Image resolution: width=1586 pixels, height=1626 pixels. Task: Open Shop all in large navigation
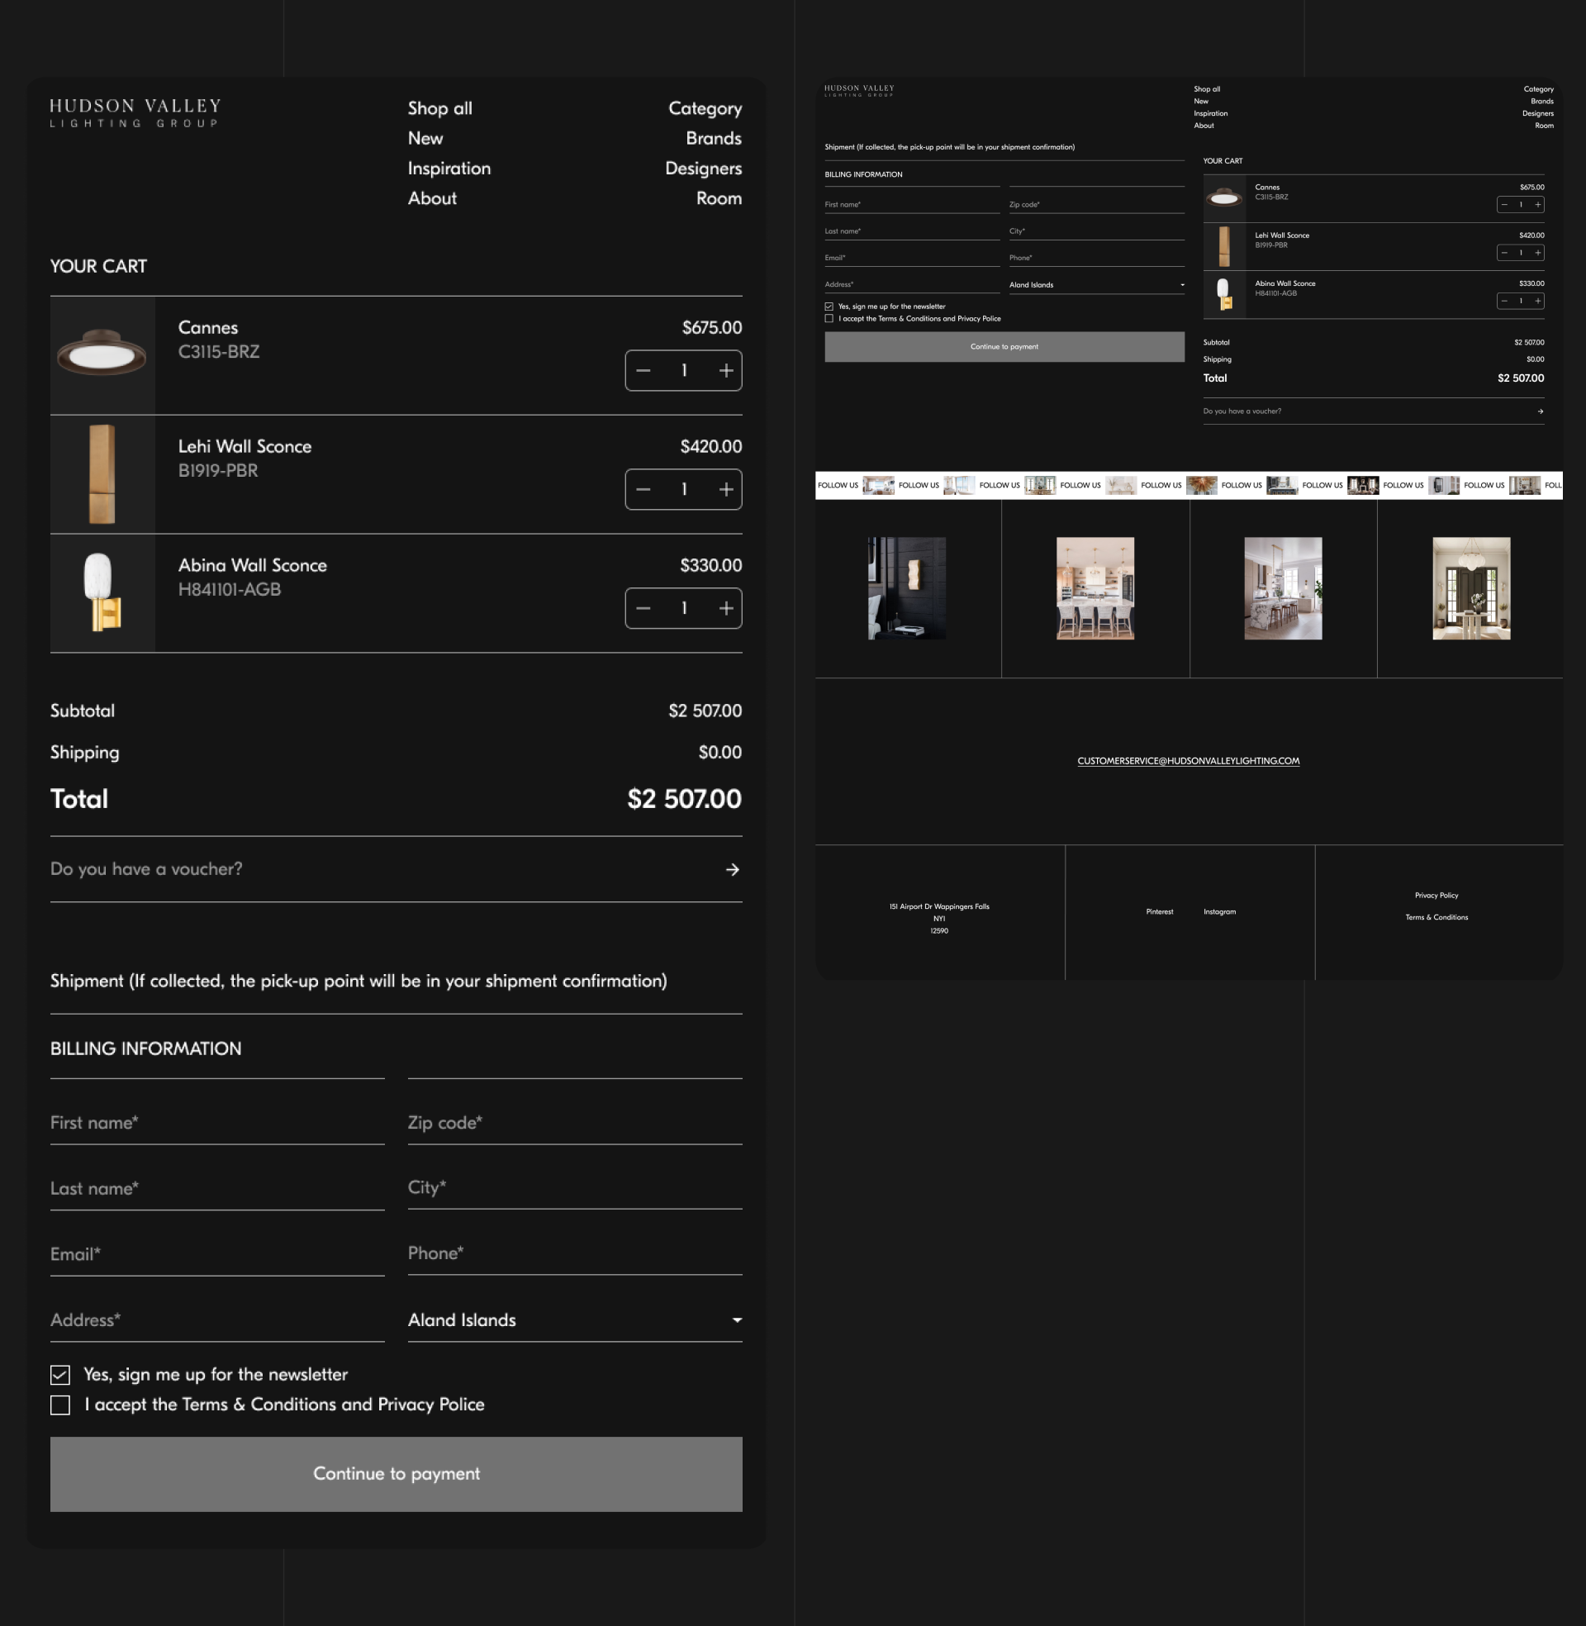click(x=439, y=108)
